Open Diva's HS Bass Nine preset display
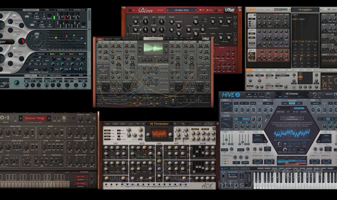337x200 pixels. pos(182,10)
